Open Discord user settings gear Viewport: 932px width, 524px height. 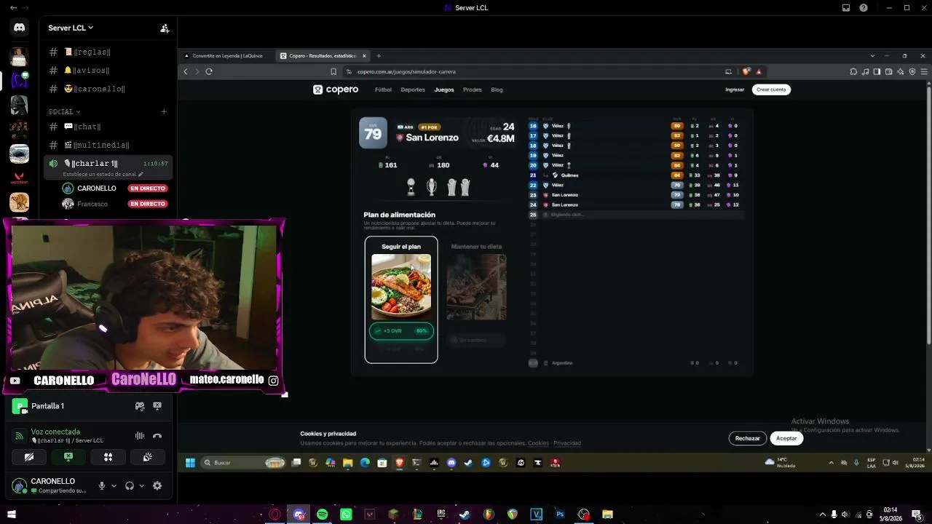[157, 486]
